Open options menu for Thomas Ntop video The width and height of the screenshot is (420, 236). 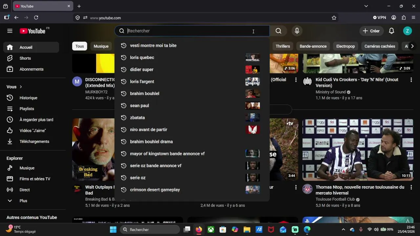(411, 187)
